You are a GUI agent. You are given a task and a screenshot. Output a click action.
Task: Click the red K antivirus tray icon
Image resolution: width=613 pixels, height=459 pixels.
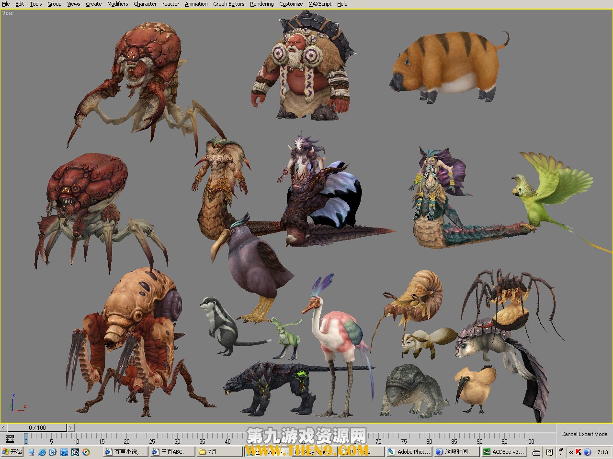(579, 452)
